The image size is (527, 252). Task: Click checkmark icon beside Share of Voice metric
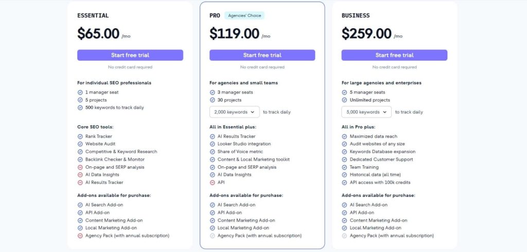click(x=212, y=152)
